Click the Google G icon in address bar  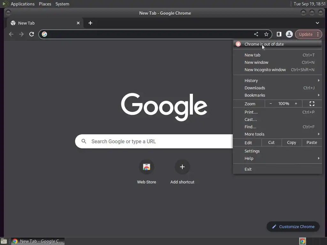click(44, 34)
